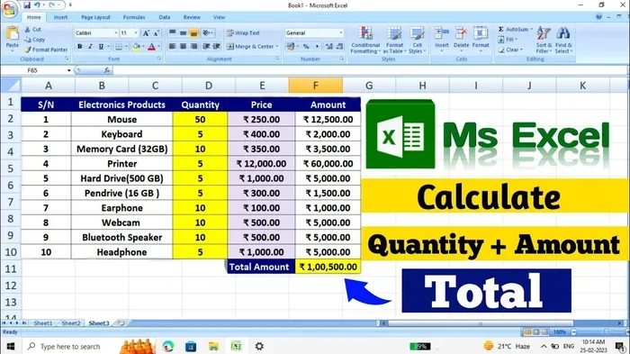630x354 pixels.
Task: Align cell text to the left
Action: (173, 47)
